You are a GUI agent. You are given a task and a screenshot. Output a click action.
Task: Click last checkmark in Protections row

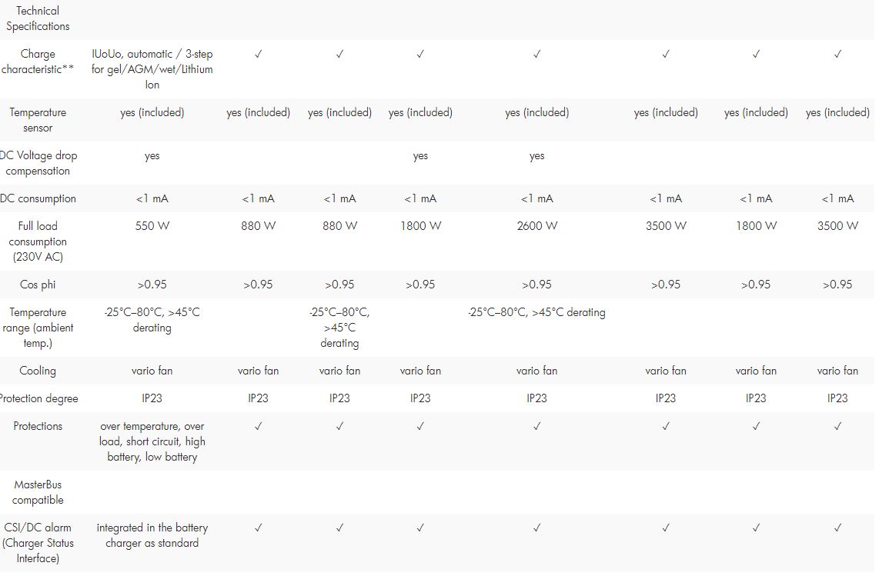837,426
